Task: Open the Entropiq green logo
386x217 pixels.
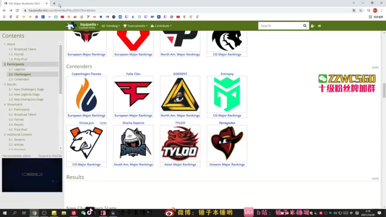Action: [x=227, y=95]
